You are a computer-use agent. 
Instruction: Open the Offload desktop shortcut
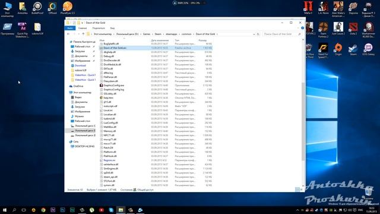52,8
